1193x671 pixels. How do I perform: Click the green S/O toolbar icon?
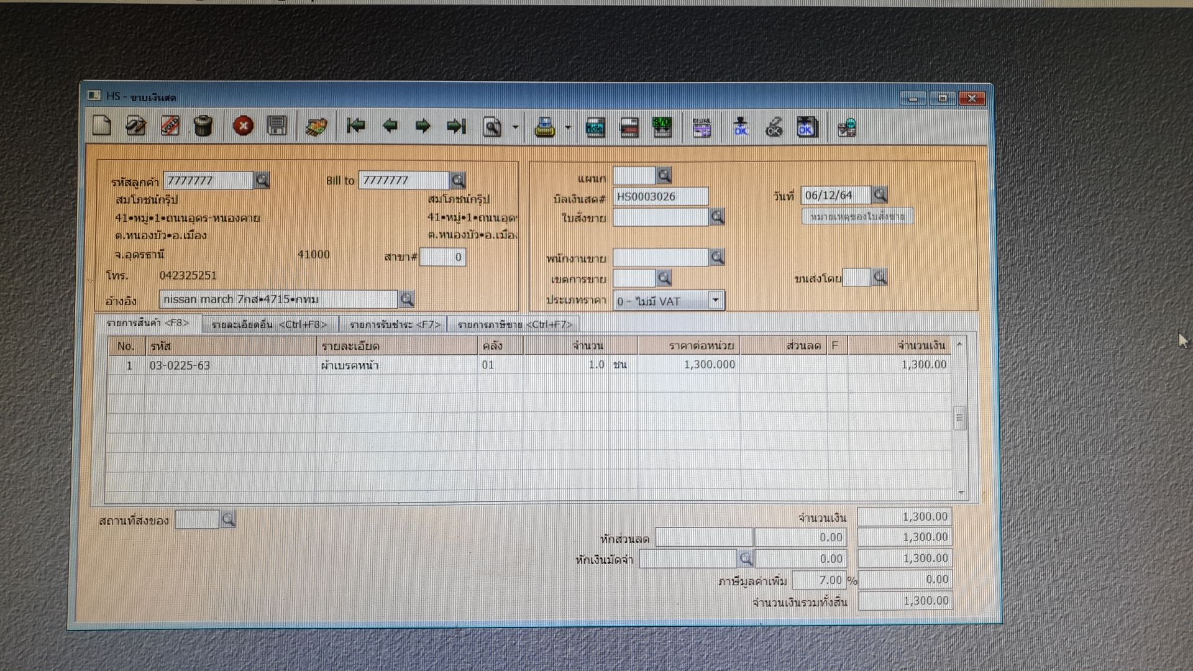pyautogui.click(x=662, y=127)
